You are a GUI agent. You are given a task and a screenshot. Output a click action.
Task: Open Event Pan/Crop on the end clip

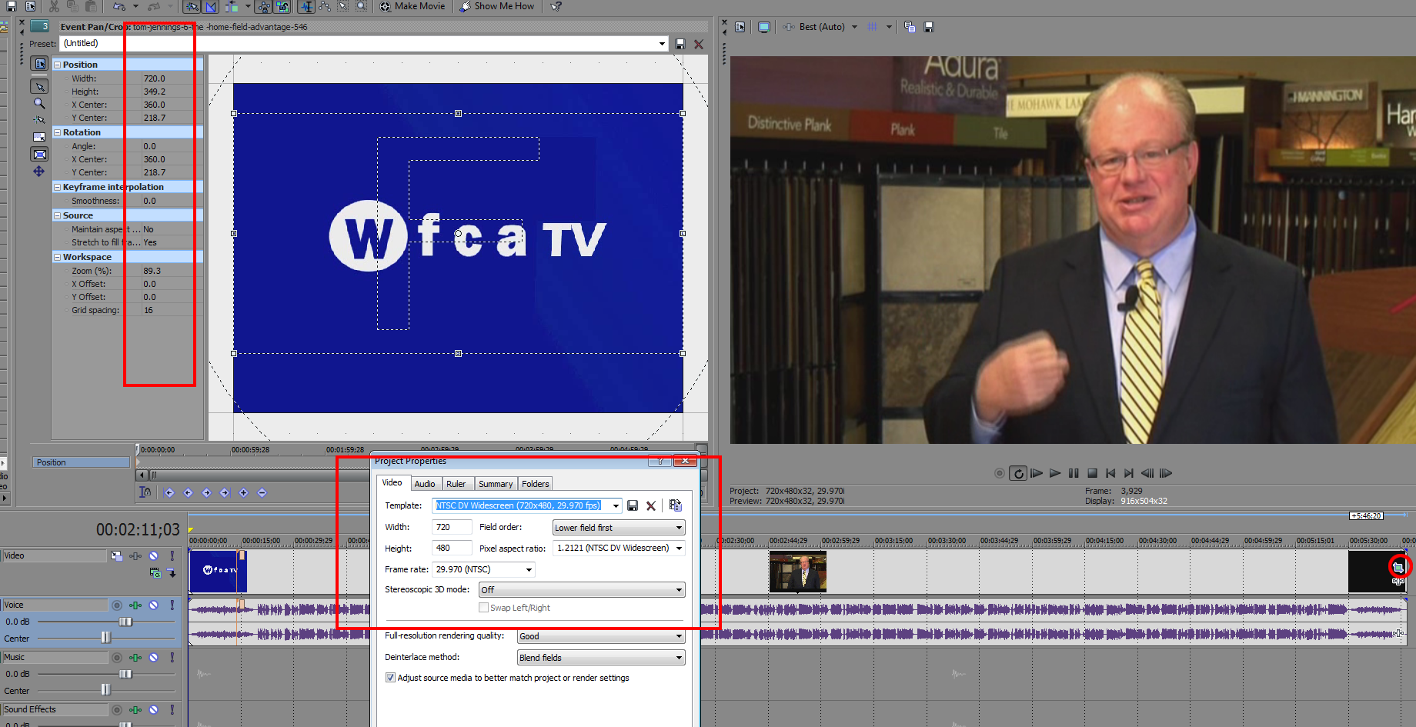(x=1398, y=568)
